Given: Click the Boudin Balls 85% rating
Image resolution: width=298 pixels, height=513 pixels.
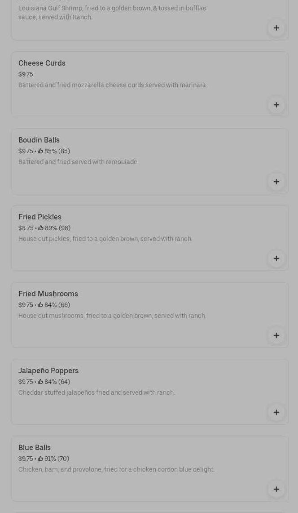Looking at the screenshot, I should [x=54, y=152].
